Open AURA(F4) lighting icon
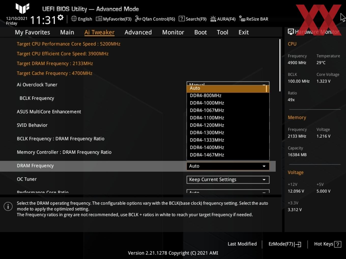 tap(213, 19)
